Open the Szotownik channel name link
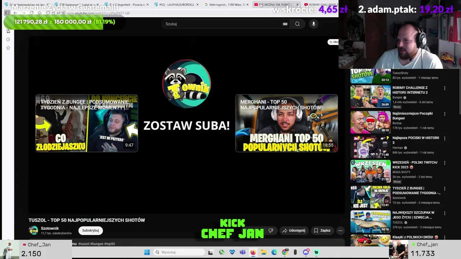 pyautogui.click(x=50, y=228)
